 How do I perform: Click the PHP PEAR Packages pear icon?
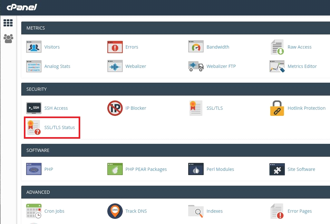(115, 169)
